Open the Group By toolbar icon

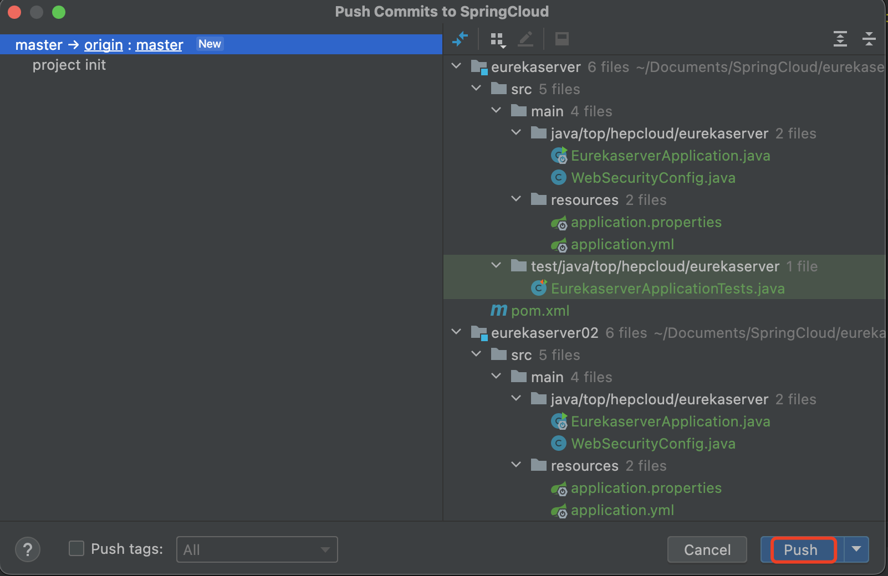[x=497, y=39]
